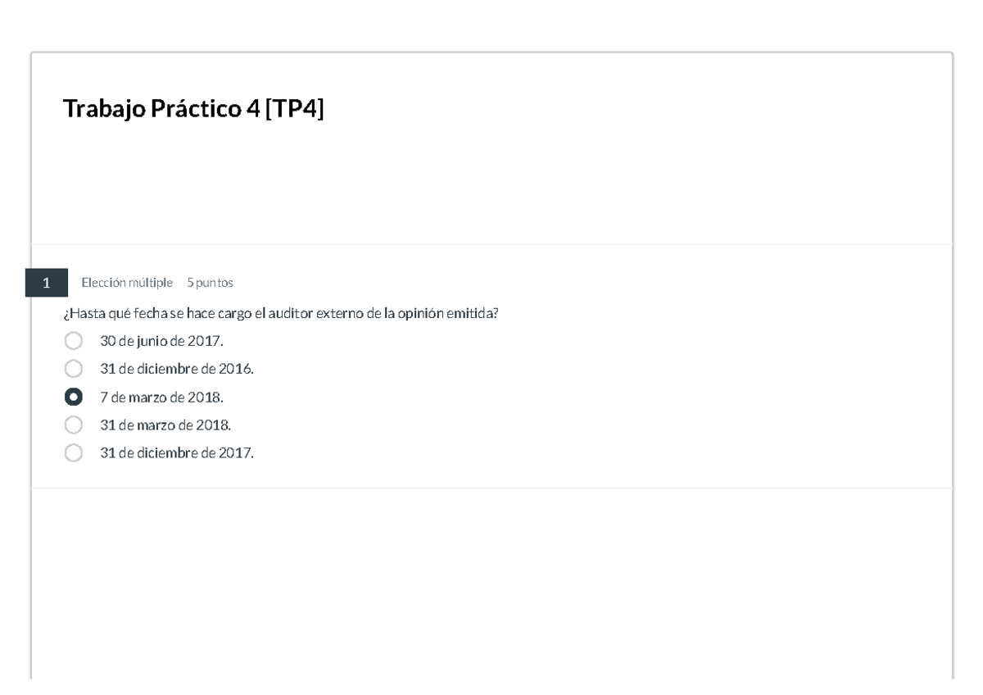Click the blank header area beneath the title
This screenshot has height=695, width=983.
pyautogui.click(x=491, y=189)
